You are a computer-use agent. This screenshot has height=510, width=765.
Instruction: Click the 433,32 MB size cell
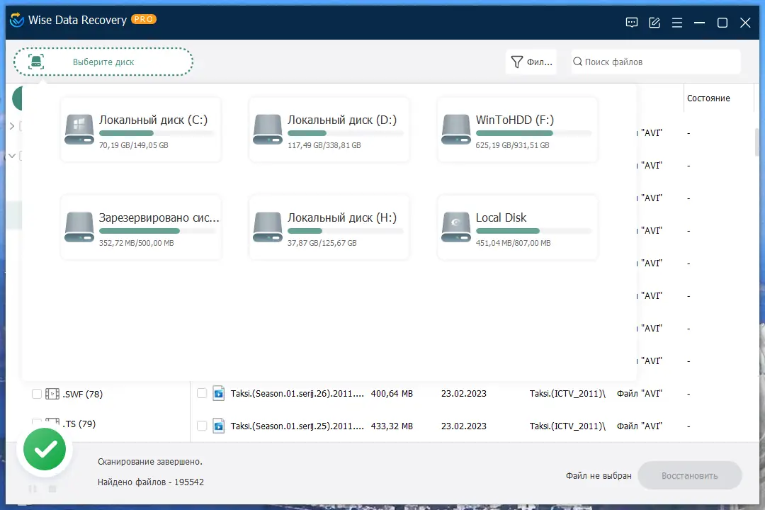click(x=392, y=426)
